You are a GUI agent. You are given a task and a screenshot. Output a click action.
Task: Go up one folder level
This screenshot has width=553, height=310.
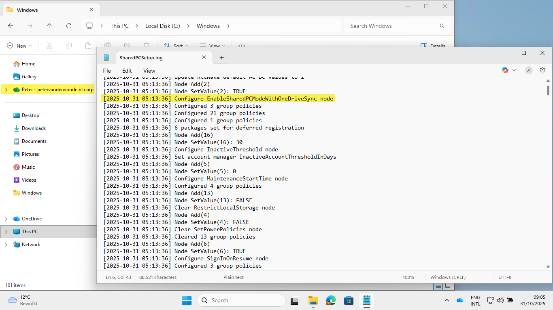tap(49, 26)
